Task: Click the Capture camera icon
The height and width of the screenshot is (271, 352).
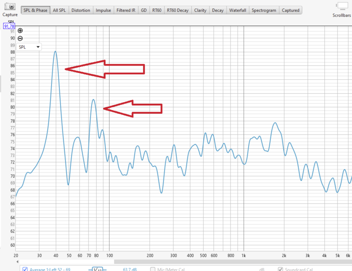Action: 9,7
